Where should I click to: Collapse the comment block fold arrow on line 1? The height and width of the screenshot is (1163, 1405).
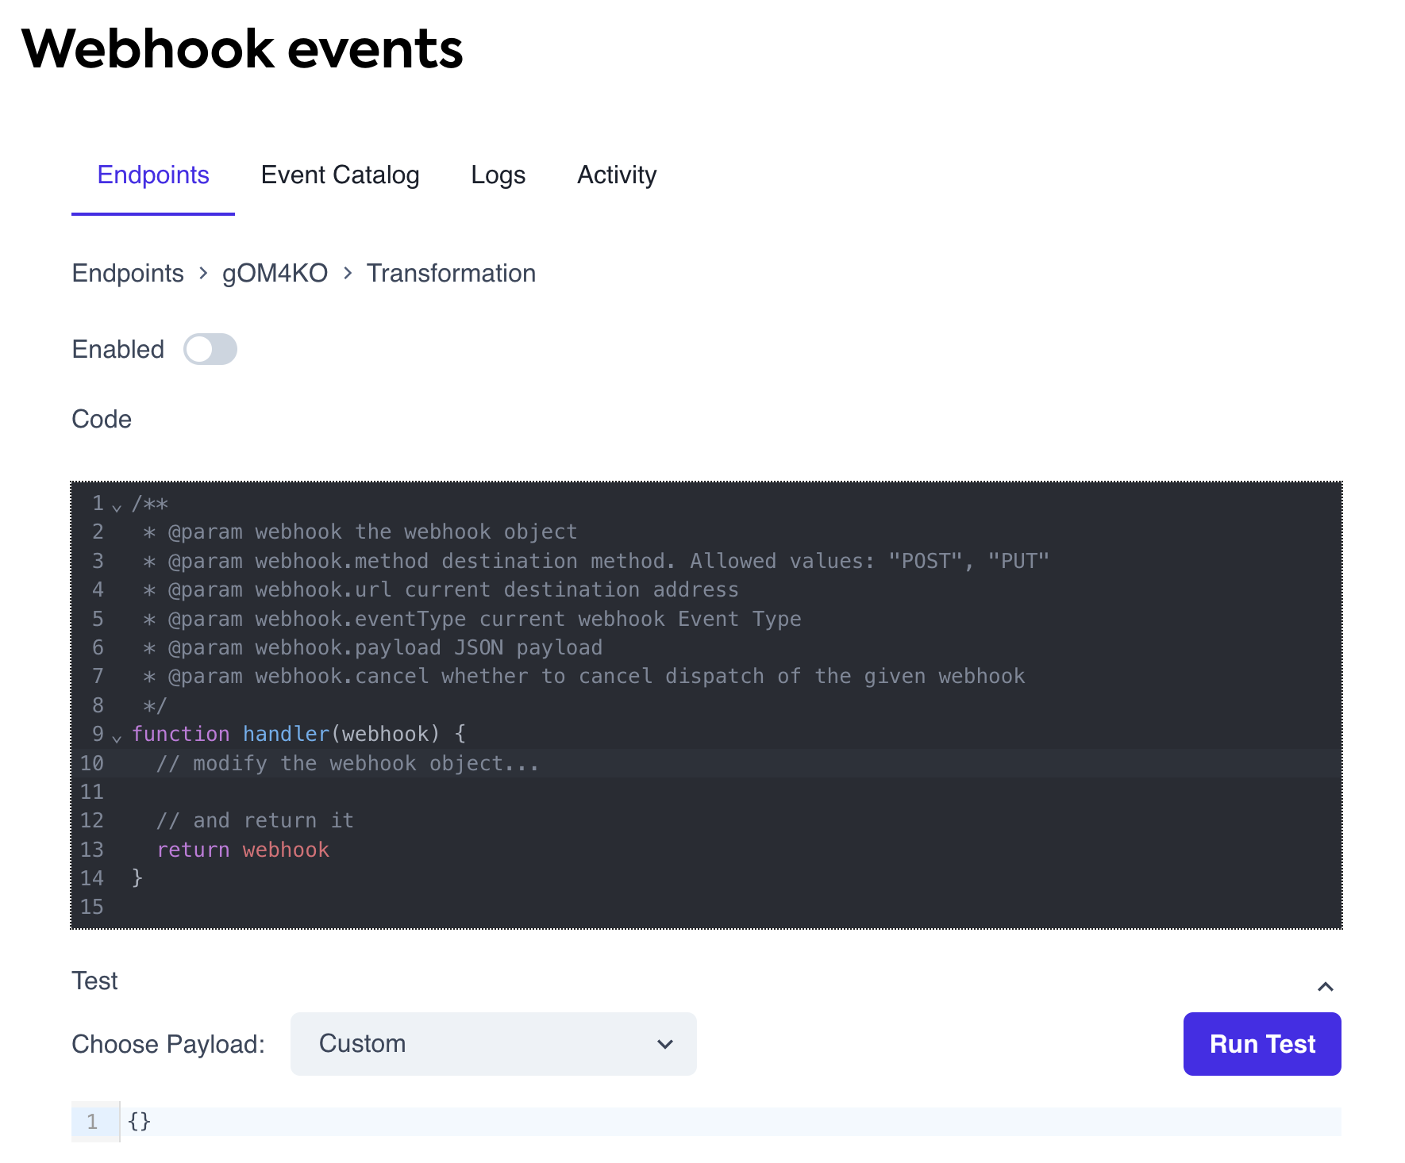[x=117, y=505]
